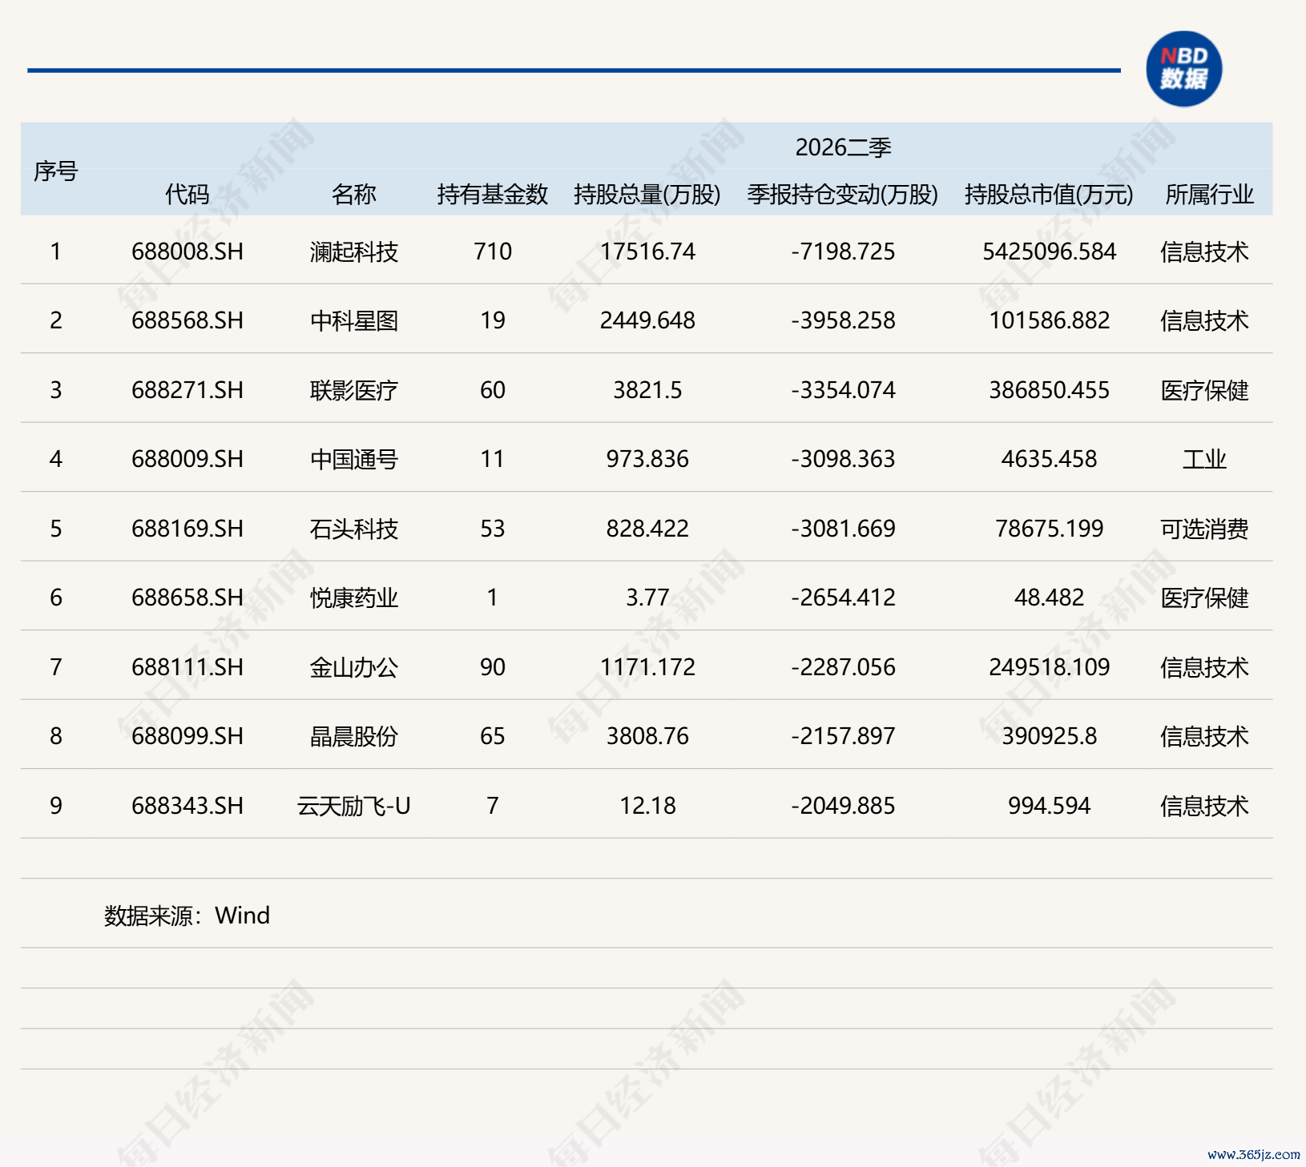Click position change -3098.363
Viewport: 1306px width, 1167px height.
click(x=843, y=459)
